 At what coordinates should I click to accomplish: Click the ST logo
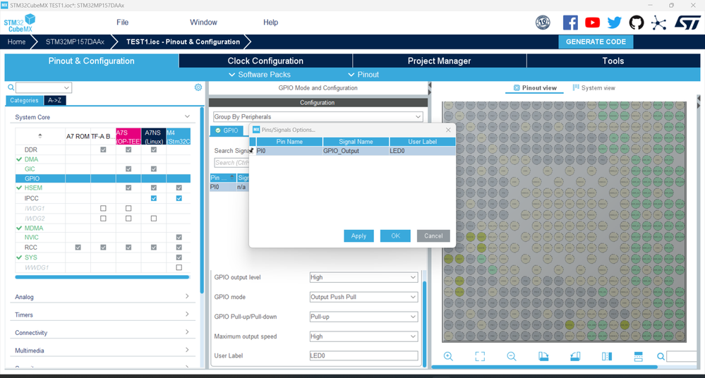[x=687, y=23]
